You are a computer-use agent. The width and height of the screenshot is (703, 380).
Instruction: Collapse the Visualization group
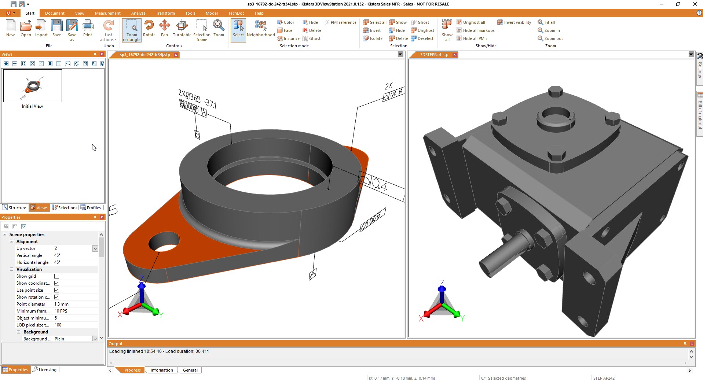click(12, 269)
